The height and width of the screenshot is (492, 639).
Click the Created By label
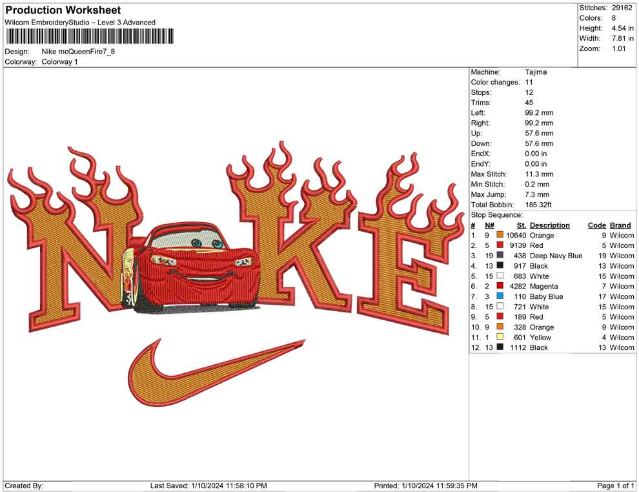24,486
